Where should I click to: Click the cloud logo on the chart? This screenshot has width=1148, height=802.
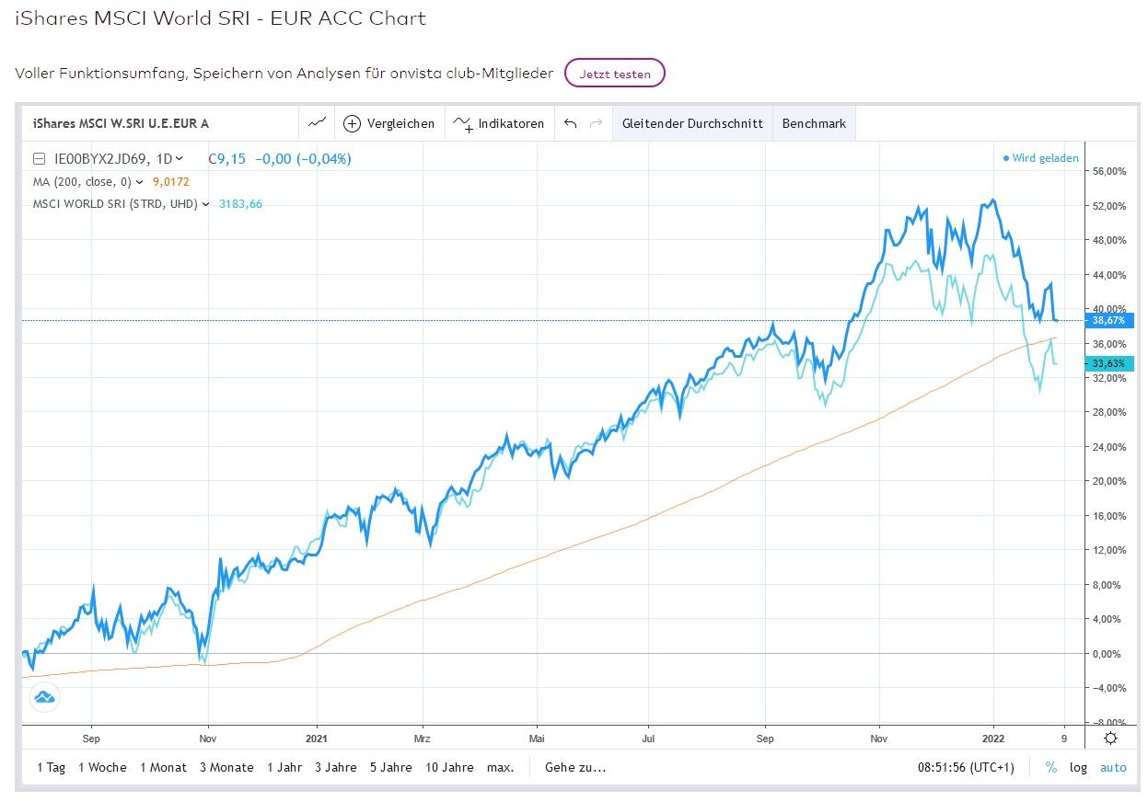pyautogui.click(x=44, y=698)
